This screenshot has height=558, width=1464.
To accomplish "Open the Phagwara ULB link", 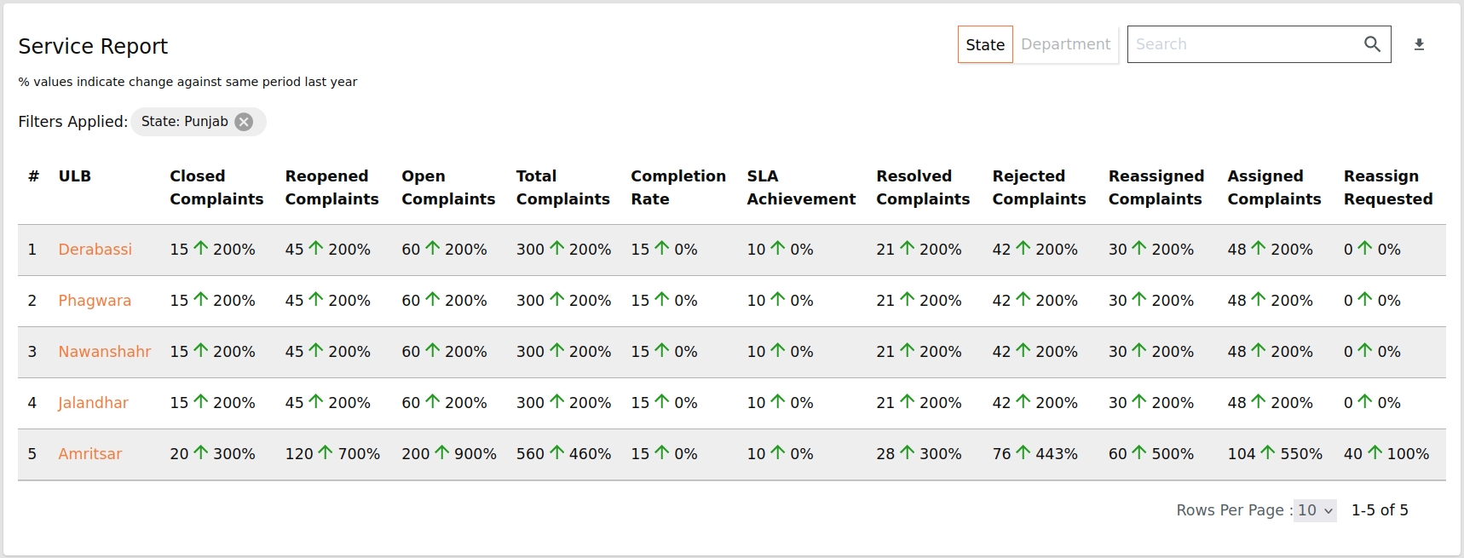I will pos(95,301).
